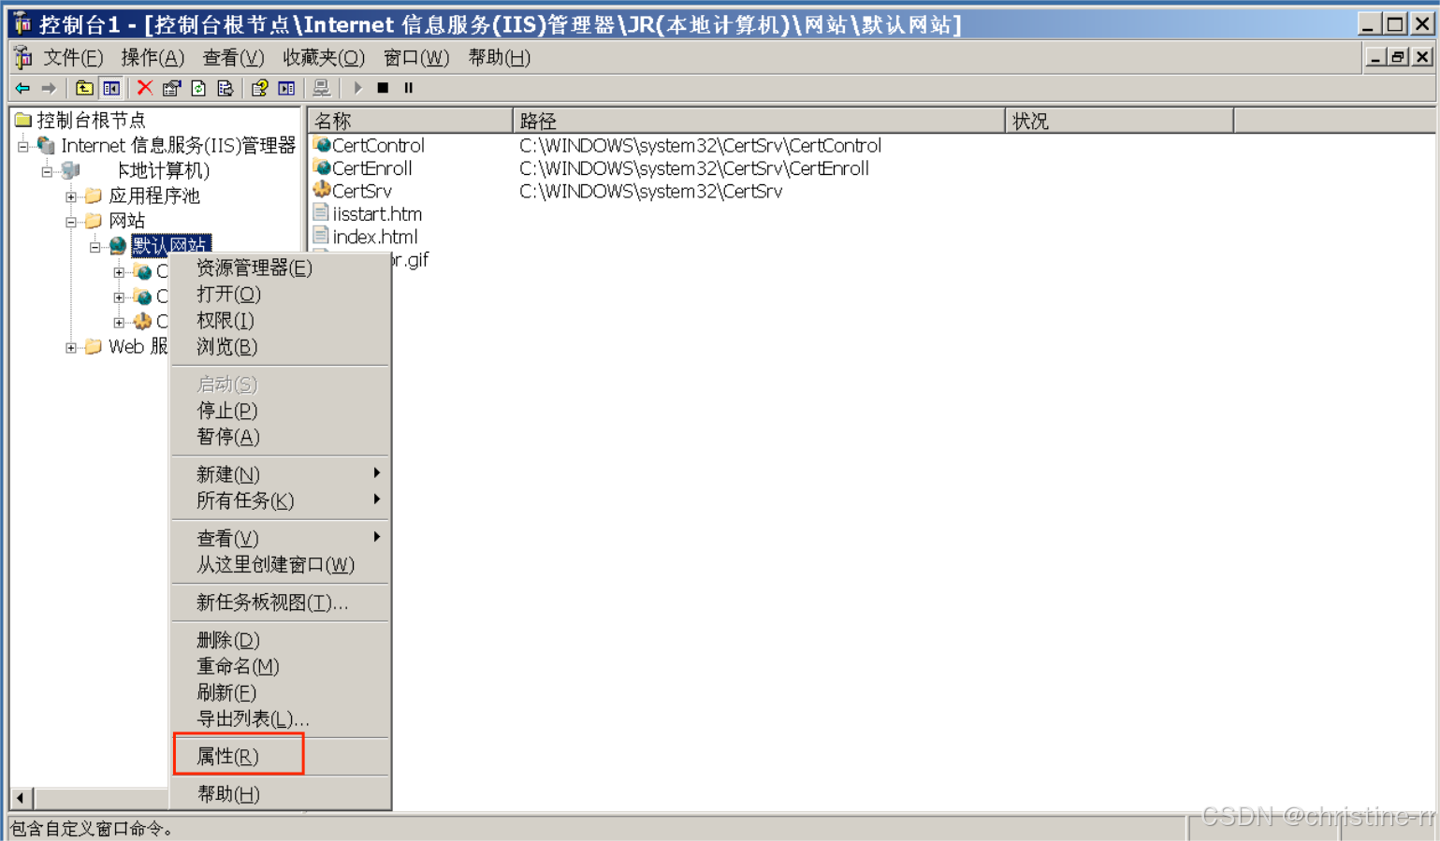Choose 资源管理器(E) from context menu
Viewport: 1440px width, 841px height.
pyautogui.click(x=280, y=268)
